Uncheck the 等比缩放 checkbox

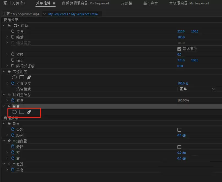pyautogui.click(x=179, y=49)
